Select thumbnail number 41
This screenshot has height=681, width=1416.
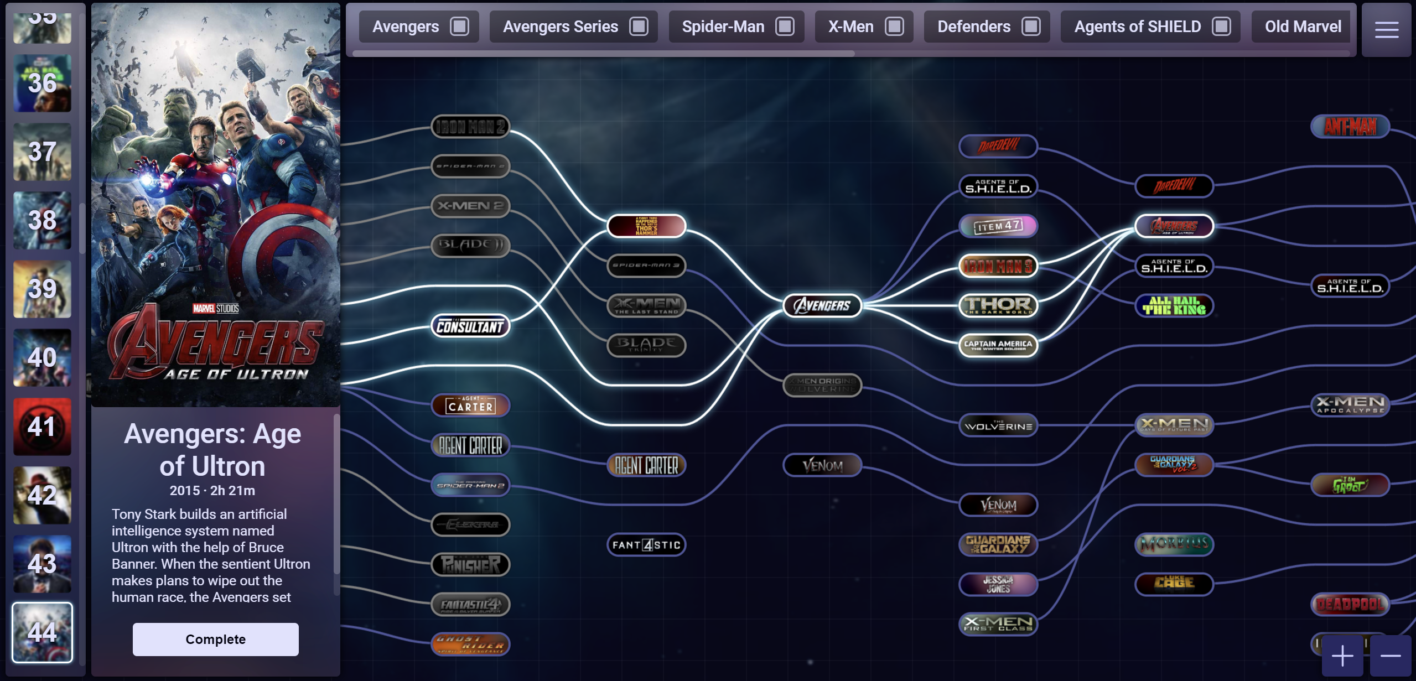point(42,427)
